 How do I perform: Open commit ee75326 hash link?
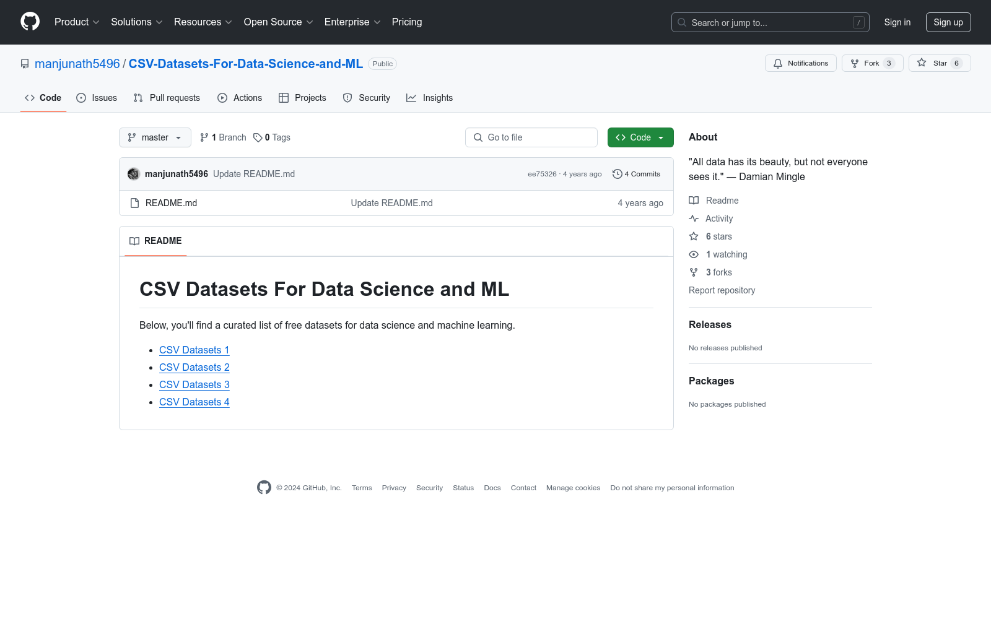542,174
